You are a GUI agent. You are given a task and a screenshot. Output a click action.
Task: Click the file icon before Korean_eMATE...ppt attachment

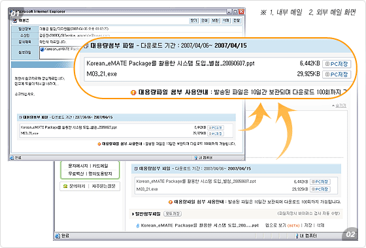(138, 226)
